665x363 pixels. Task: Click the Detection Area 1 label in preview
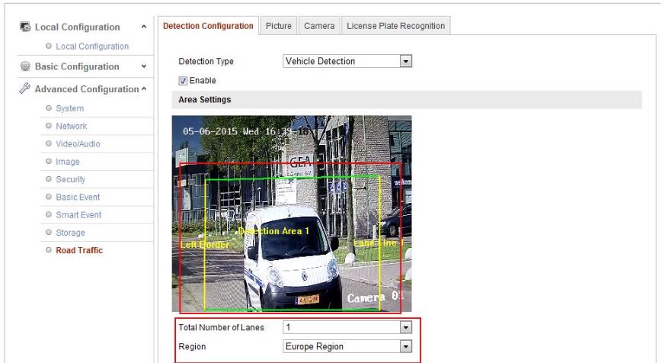tap(273, 231)
